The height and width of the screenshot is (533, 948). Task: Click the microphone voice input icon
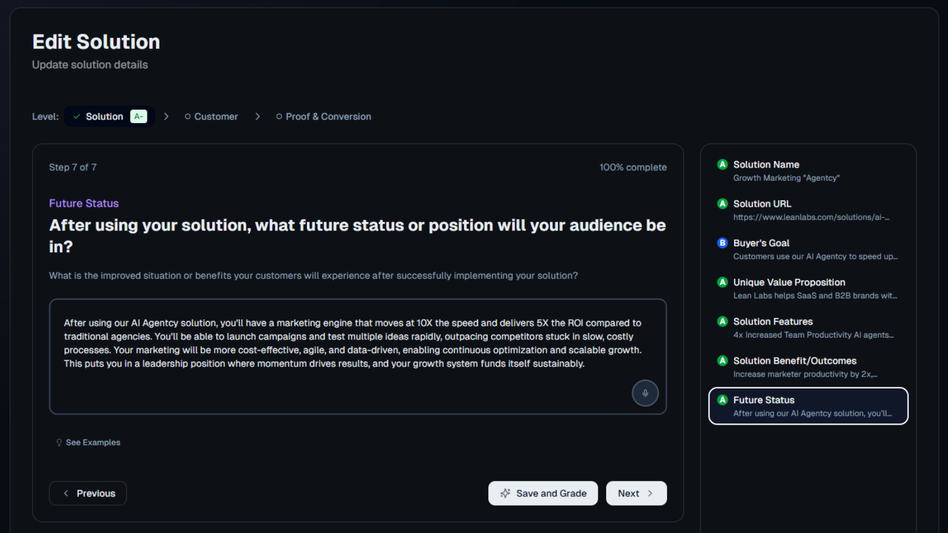point(645,393)
